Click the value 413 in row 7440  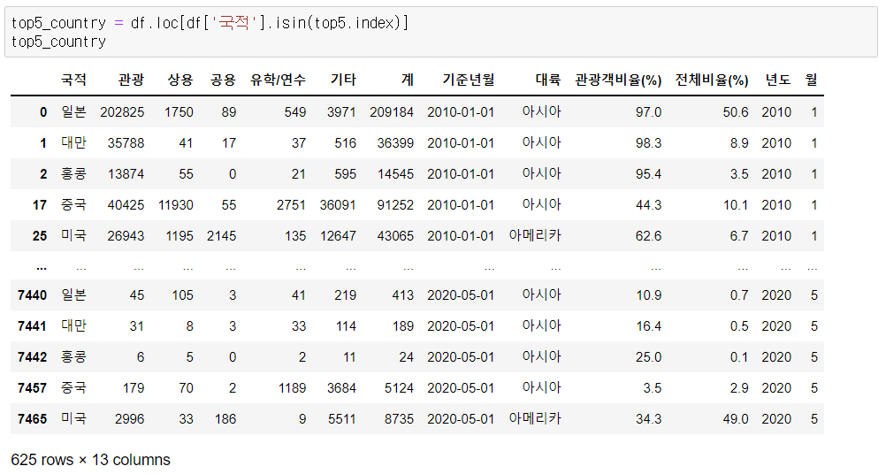tap(403, 295)
